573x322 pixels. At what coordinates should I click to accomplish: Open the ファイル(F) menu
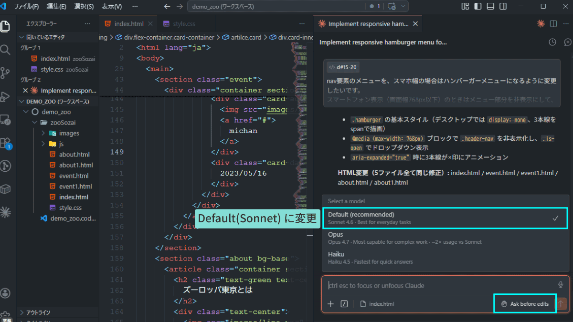(x=27, y=7)
